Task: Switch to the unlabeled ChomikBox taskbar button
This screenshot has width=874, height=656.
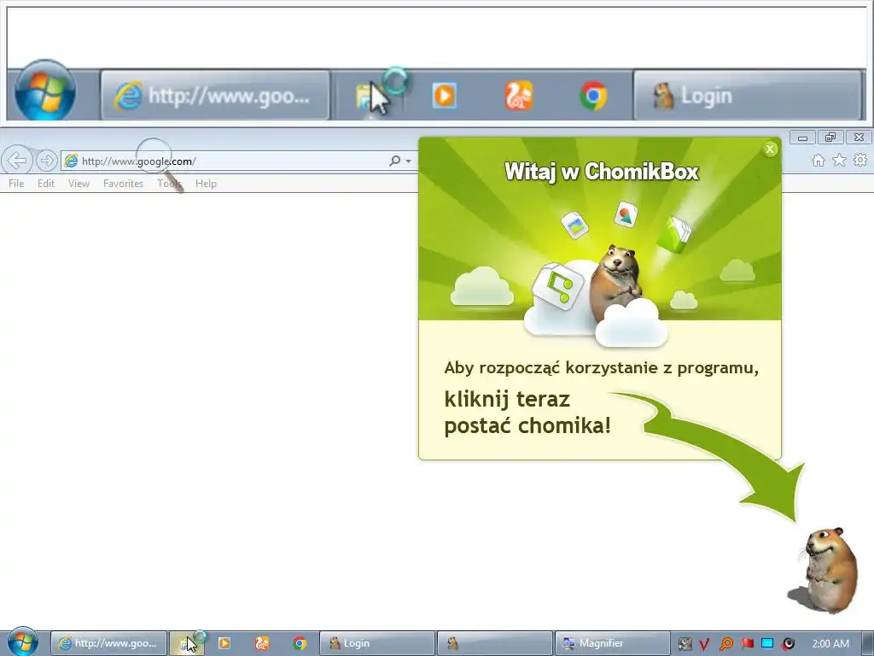Action: click(x=495, y=643)
